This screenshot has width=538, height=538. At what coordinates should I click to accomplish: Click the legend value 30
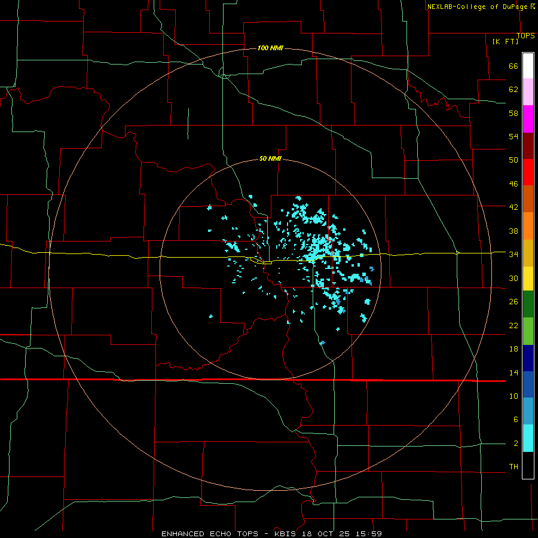tap(513, 278)
